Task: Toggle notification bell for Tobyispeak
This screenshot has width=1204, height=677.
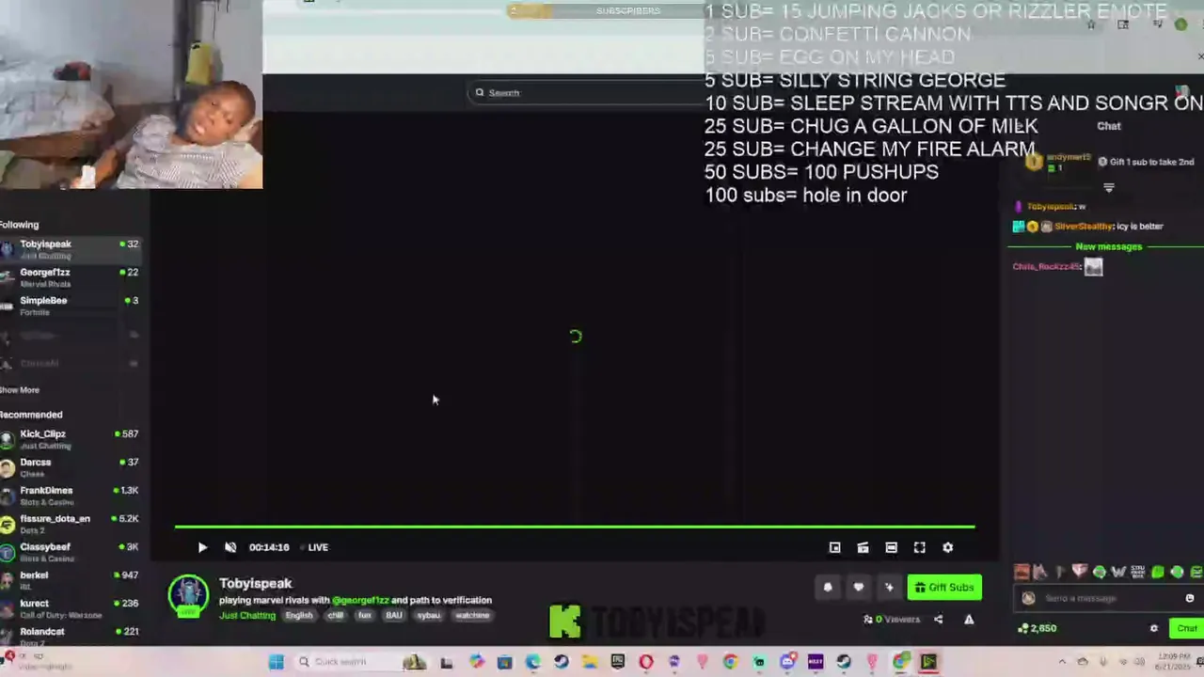Action: click(828, 588)
